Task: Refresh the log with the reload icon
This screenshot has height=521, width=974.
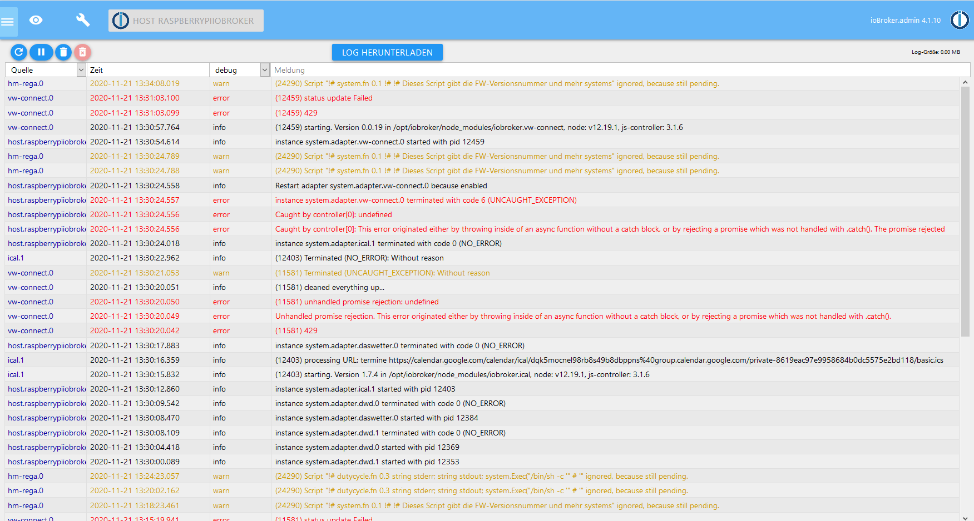Action: [x=19, y=52]
